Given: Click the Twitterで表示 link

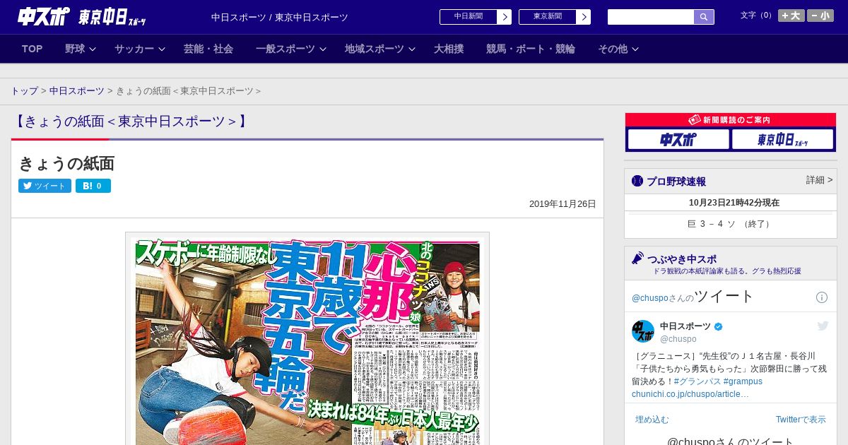Looking at the screenshot, I should tap(801, 420).
